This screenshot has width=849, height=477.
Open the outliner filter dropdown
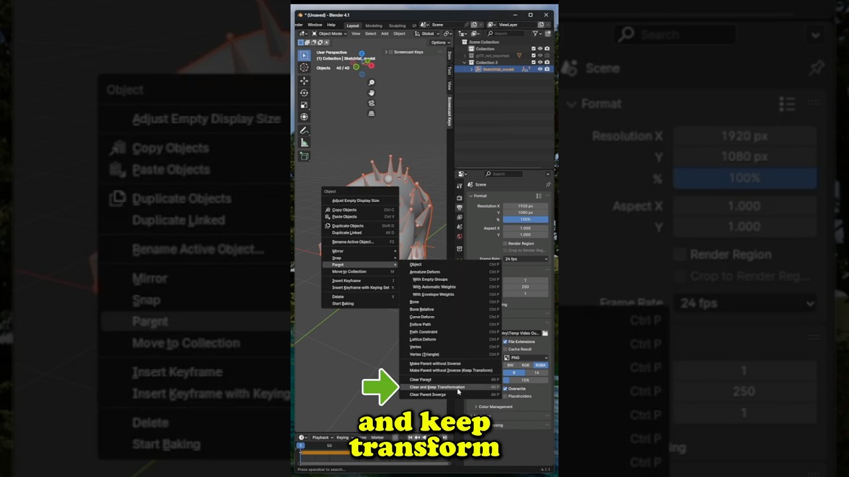pos(538,34)
